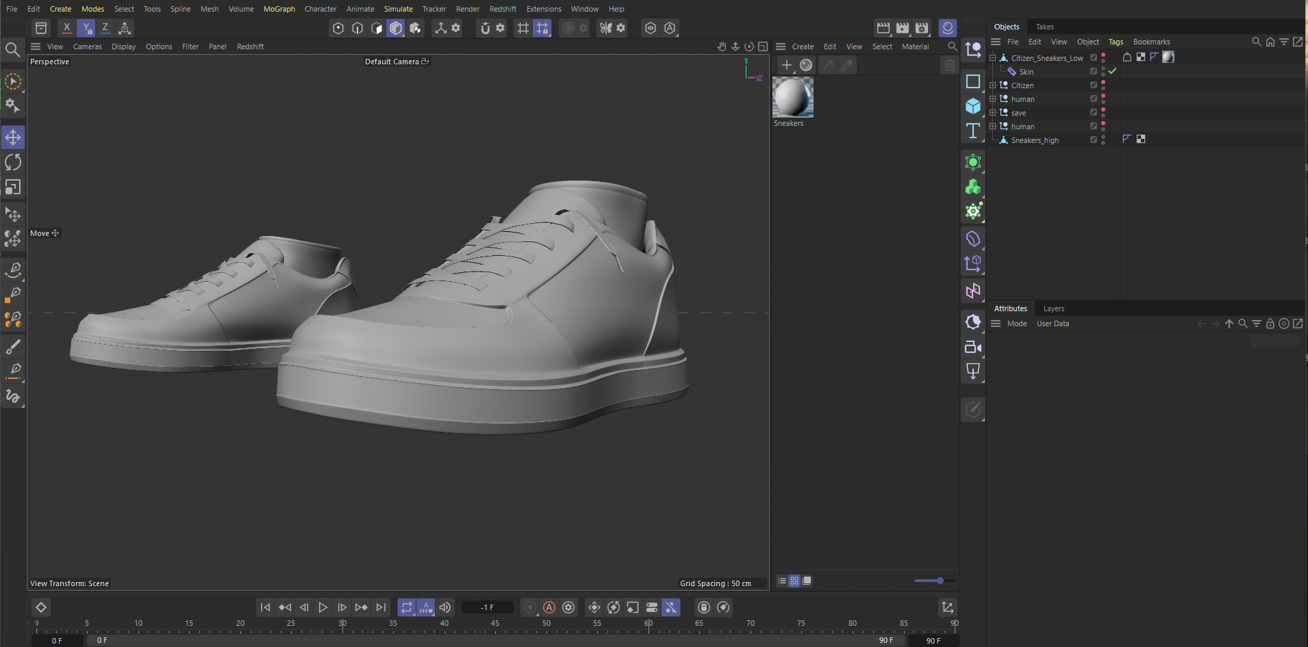Switch to the Takes tab
The height and width of the screenshot is (647, 1308).
click(1044, 27)
